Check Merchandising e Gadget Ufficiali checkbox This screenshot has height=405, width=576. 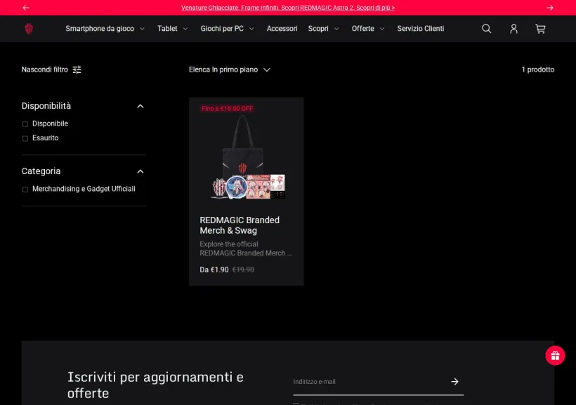(x=25, y=190)
